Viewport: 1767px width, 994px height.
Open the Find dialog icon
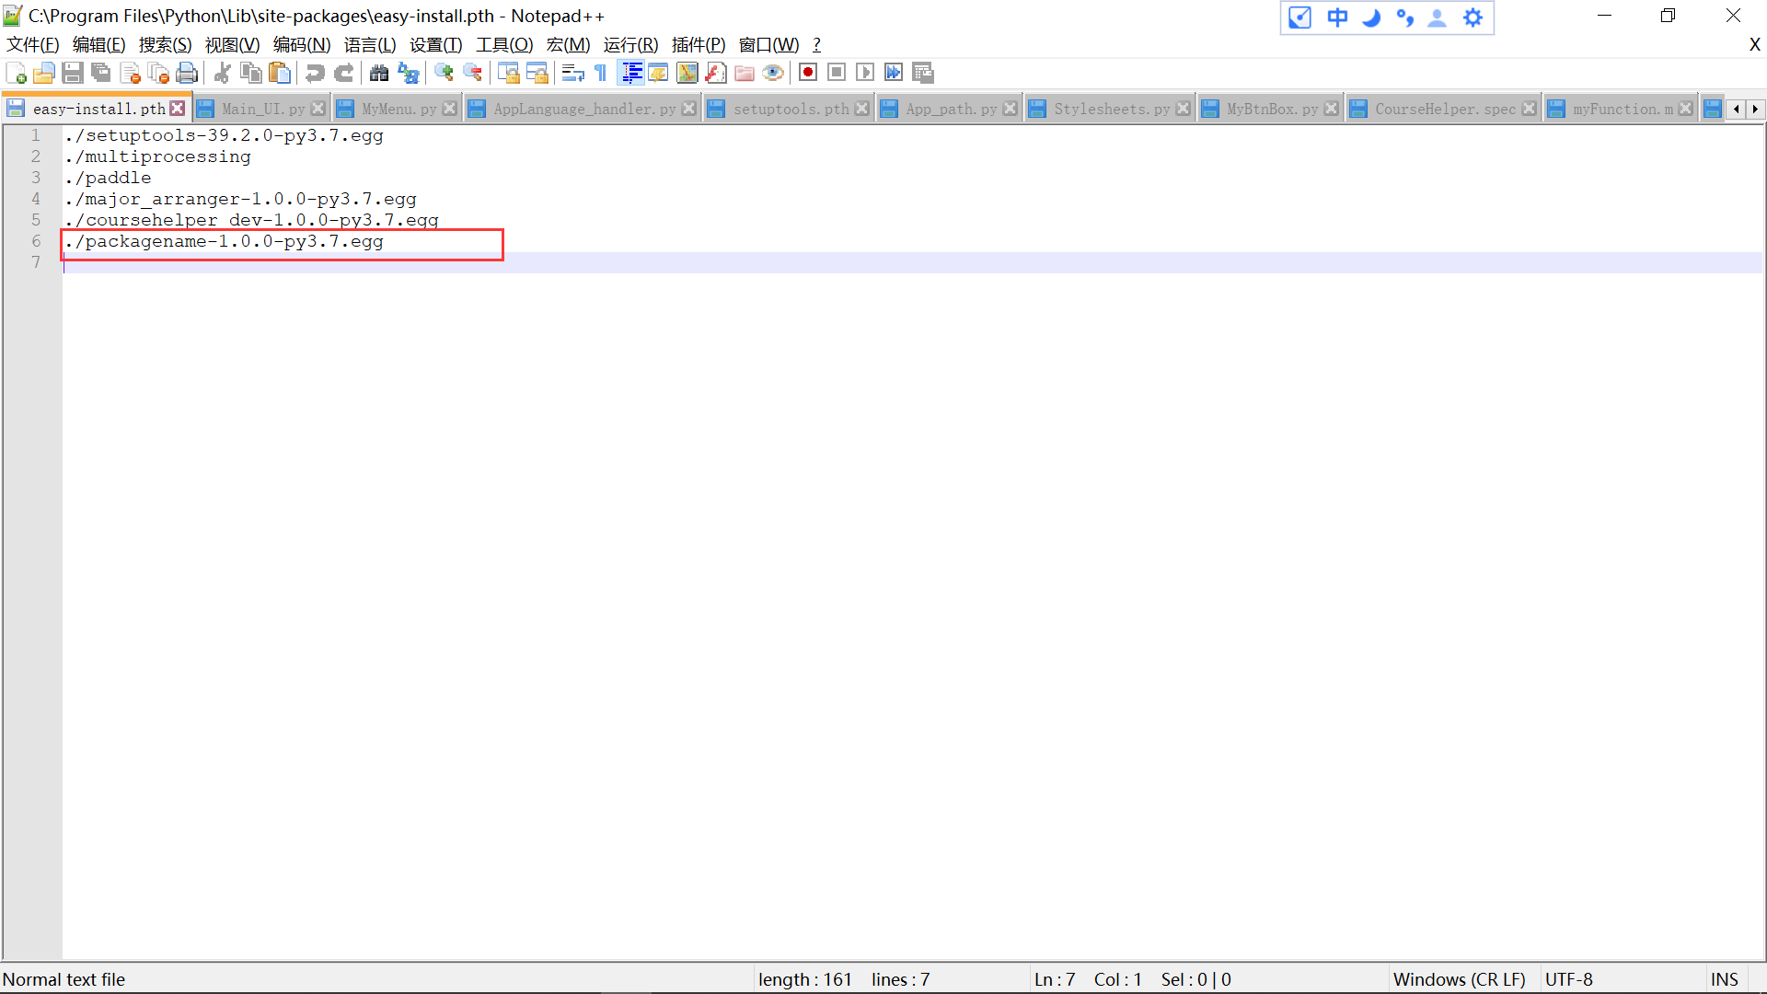point(379,73)
